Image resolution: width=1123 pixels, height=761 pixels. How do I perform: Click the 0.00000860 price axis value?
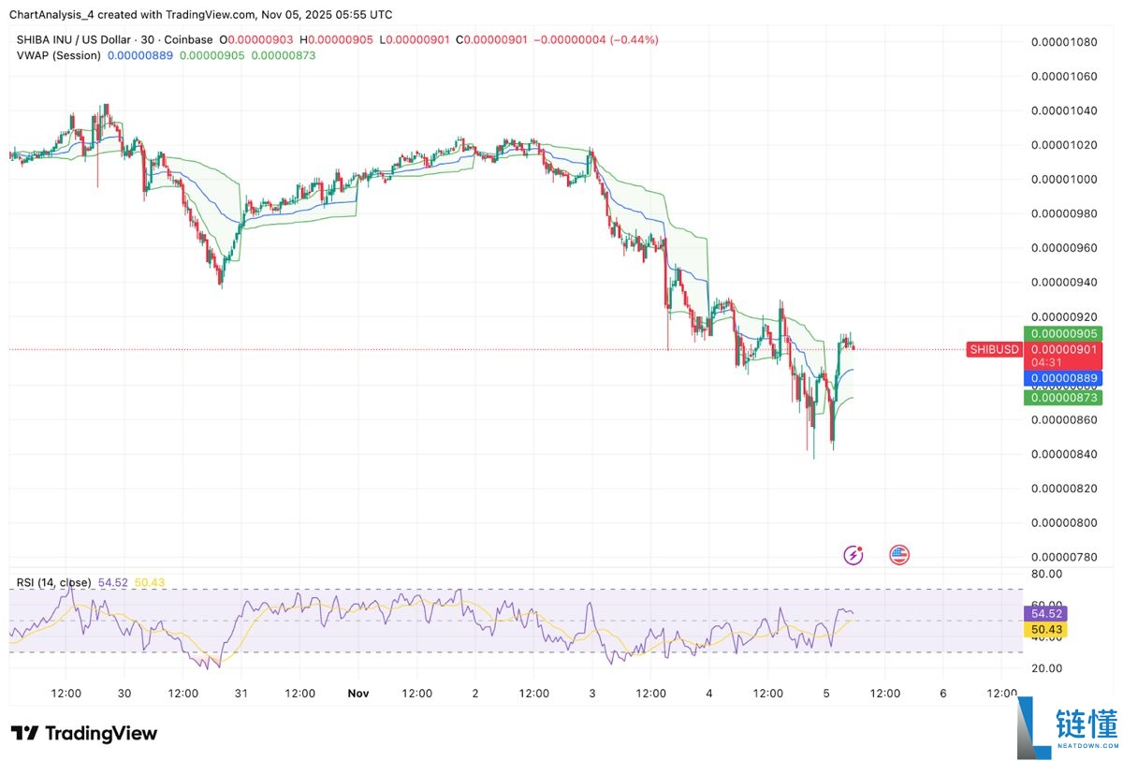click(x=1064, y=419)
